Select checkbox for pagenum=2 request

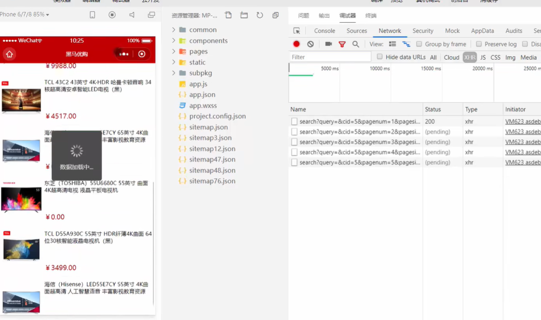pos(294,132)
